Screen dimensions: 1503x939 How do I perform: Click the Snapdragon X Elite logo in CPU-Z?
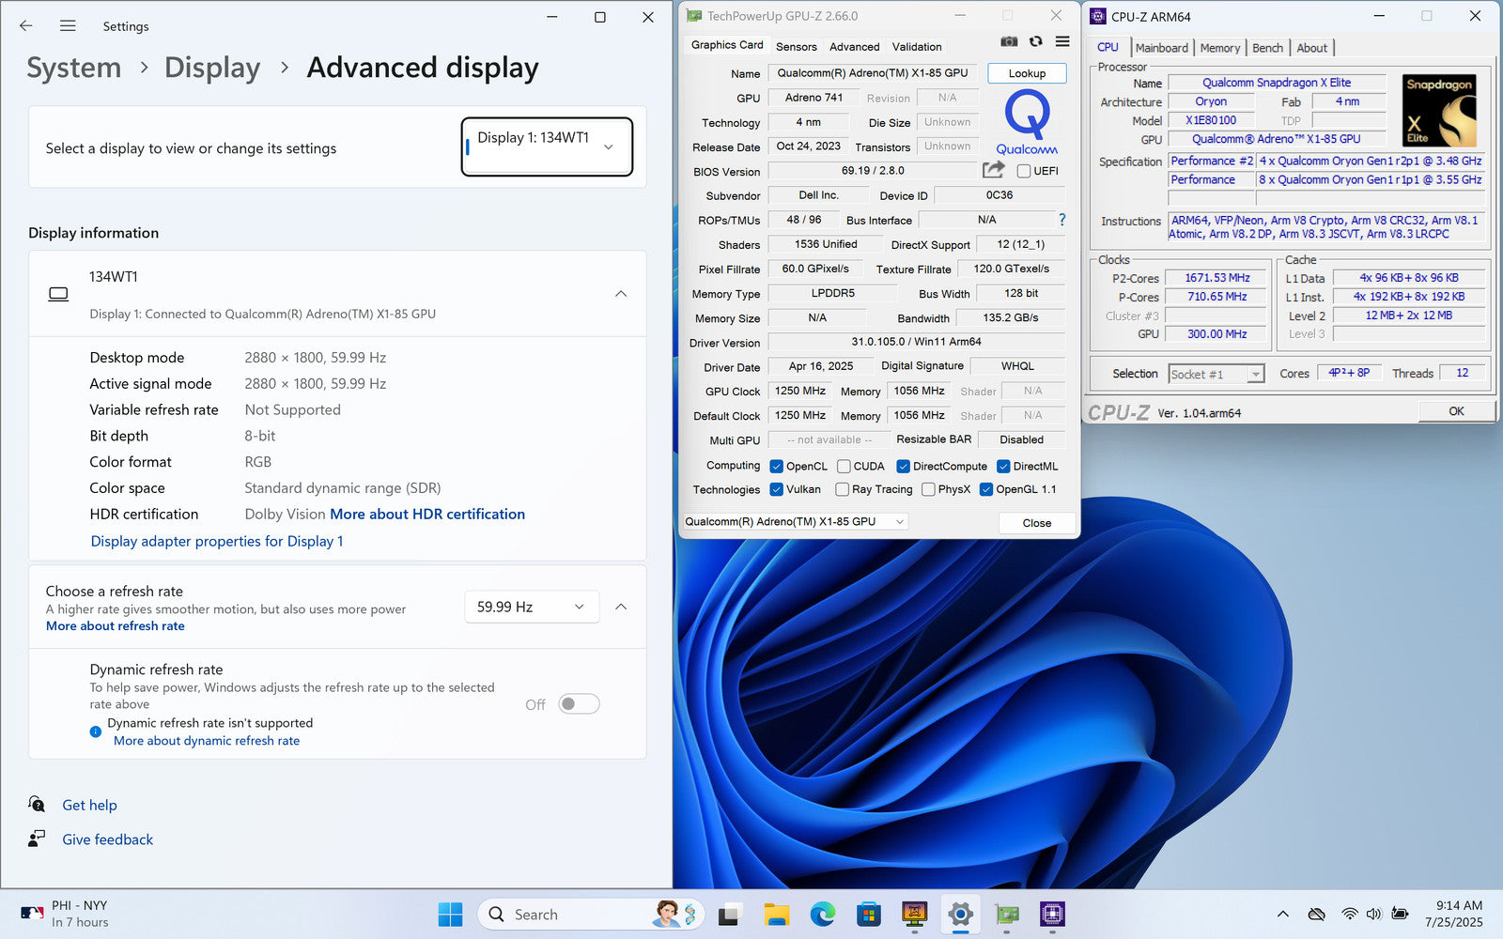pyautogui.click(x=1440, y=111)
